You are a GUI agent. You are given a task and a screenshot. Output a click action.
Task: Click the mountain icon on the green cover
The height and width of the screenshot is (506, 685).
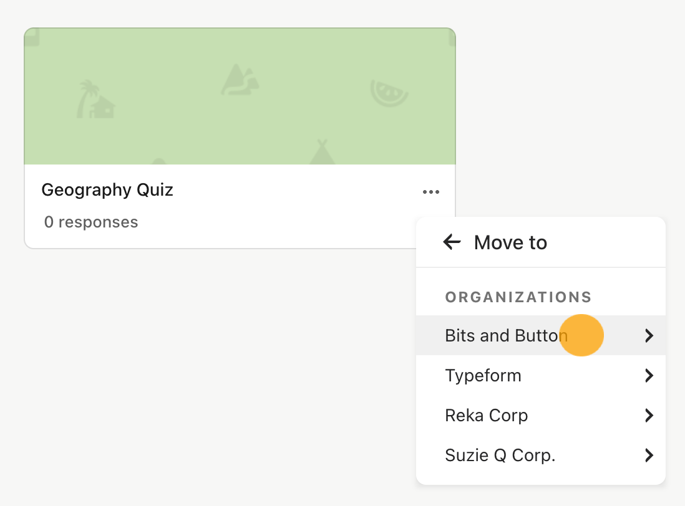(x=240, y=79)
